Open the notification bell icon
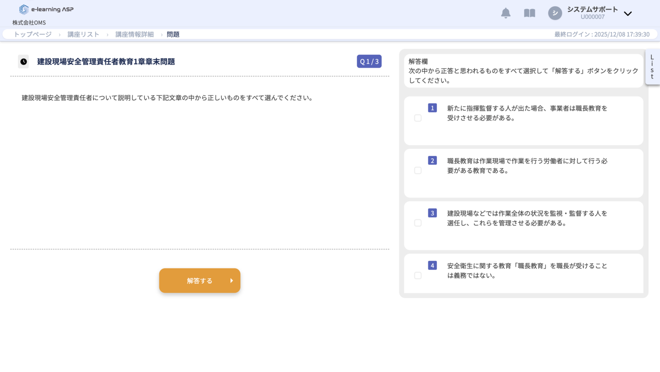 [505, 13]
